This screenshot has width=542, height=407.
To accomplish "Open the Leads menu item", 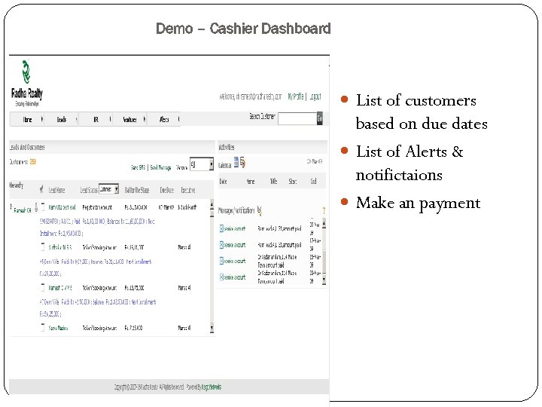I will pos(62,119).
